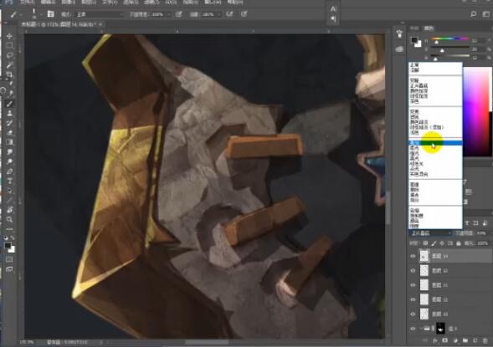Select the Rectangular Marquee tool
Image resolution: width=493 pixels, height=347 pixels.
click(x=9, y=46)
